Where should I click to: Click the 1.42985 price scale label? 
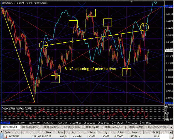click(x=169, y=42)
